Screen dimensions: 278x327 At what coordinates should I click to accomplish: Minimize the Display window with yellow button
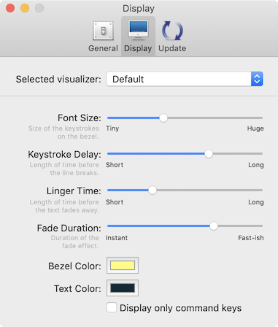point(25,8)
